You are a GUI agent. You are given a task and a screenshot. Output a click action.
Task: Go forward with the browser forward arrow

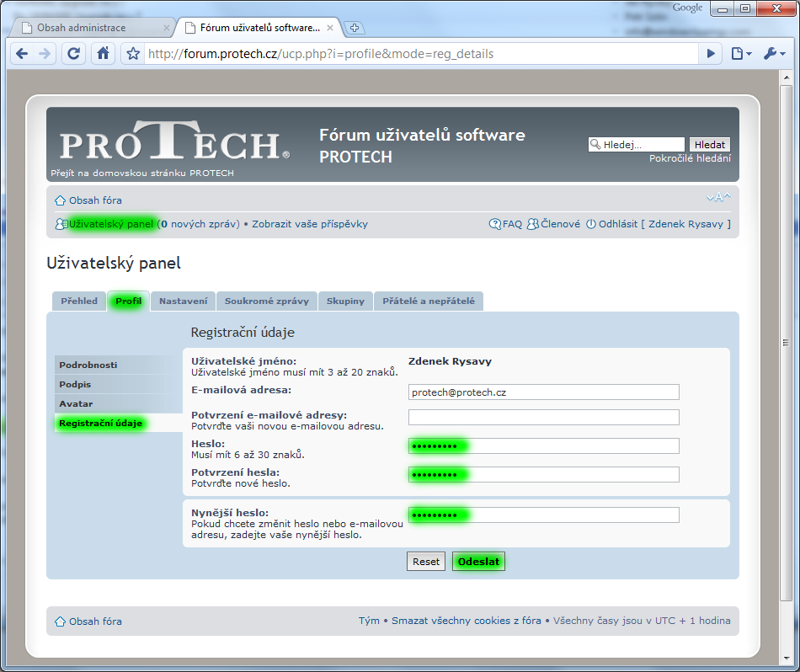coord(45,54)
